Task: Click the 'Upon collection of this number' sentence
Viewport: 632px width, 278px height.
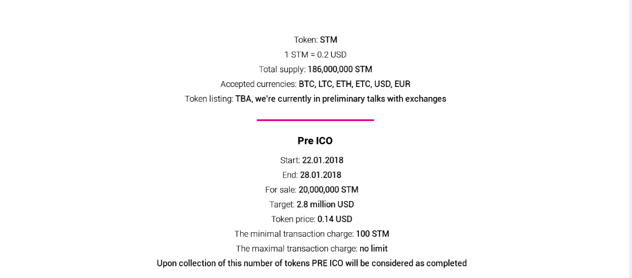Action: (x=311, y=263)
